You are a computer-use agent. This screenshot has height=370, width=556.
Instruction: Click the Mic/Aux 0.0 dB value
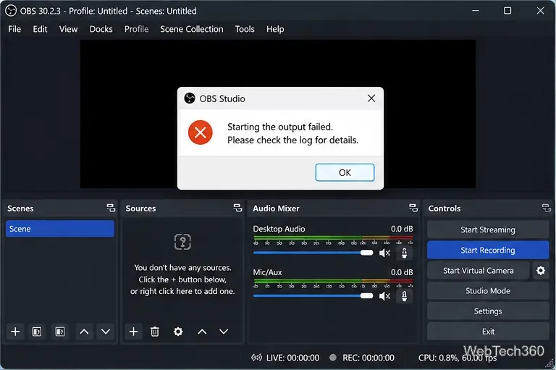(402, 272)
